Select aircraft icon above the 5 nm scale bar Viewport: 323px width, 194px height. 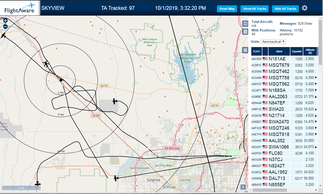click(x=38, y=184)
